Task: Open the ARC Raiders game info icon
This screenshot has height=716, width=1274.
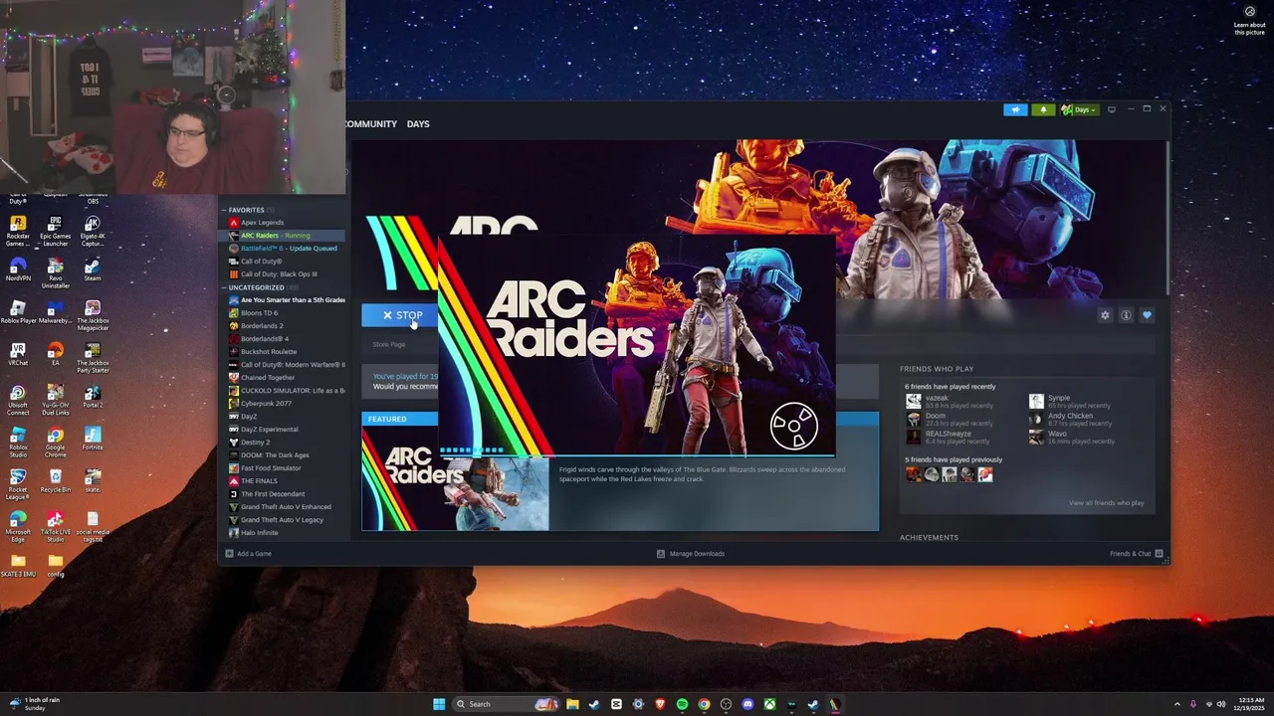Action: coord(1126,315)
